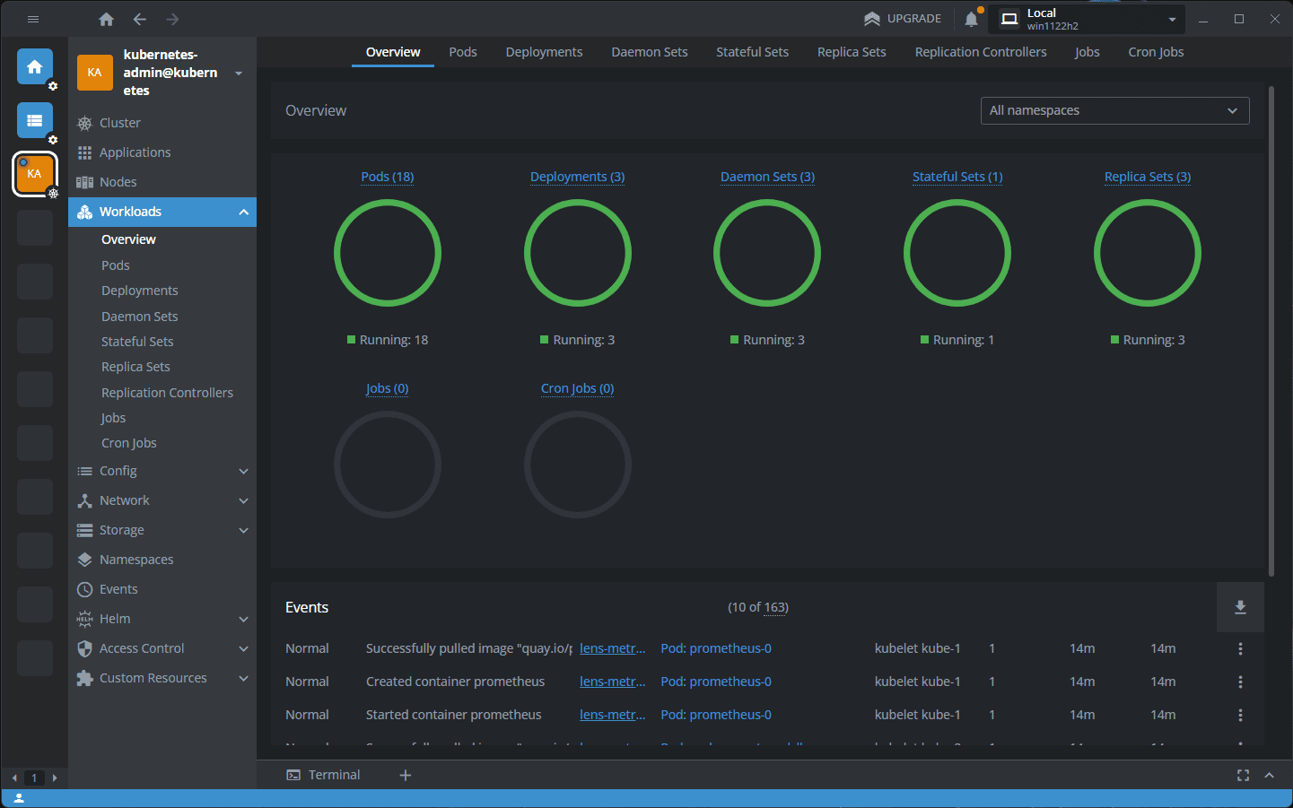1293x808 pixels.
Task: Maximize the terminal panel with fullscreen icon
Action: (x=1243, y=775)
